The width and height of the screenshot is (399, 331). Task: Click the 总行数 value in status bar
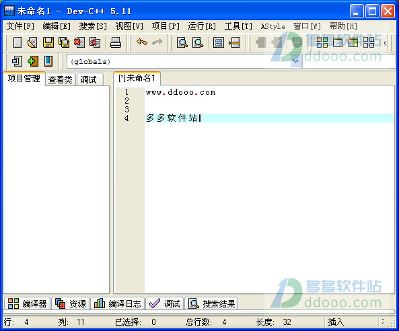point(224,322)
